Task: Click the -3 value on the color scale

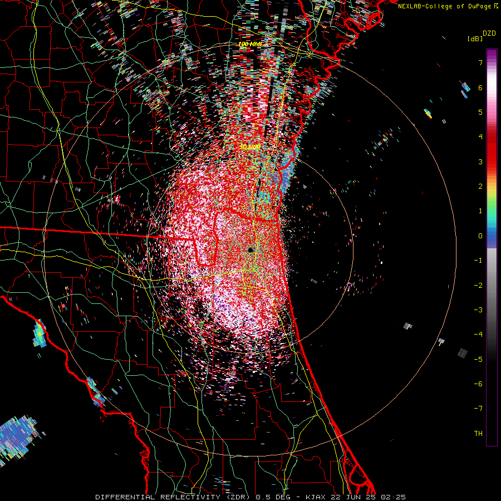Action: pyautogui.click(x=478, y=310)
